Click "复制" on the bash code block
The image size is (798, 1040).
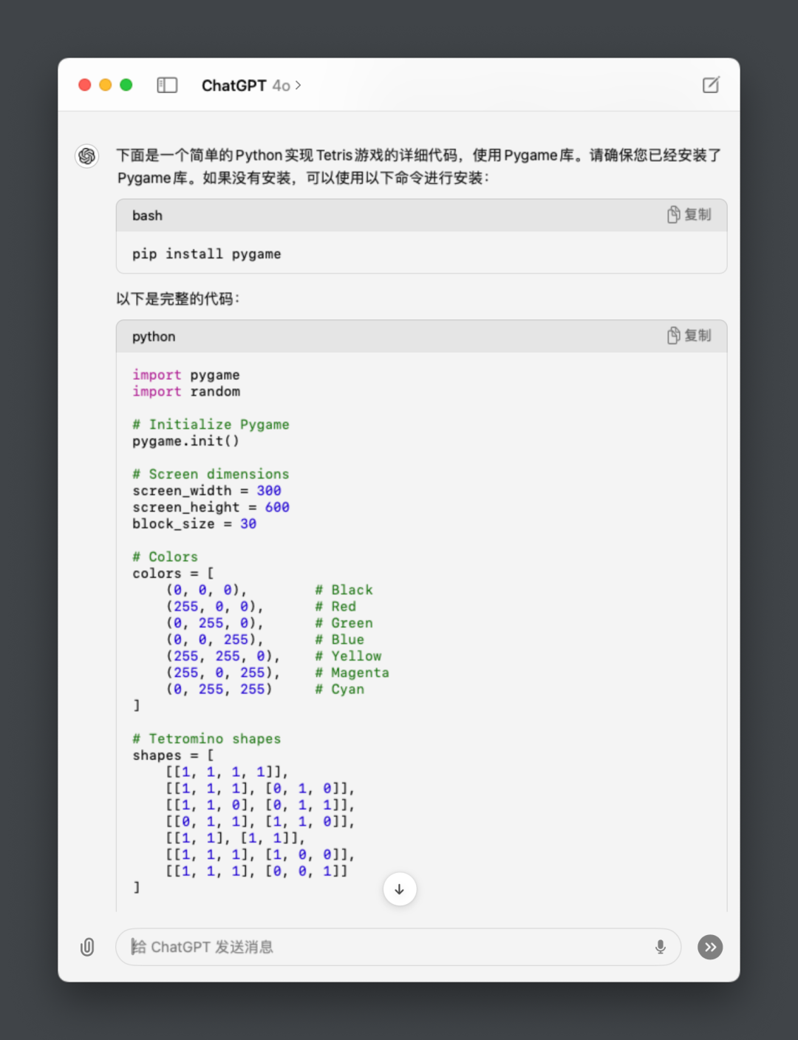(x=699, y=214)
